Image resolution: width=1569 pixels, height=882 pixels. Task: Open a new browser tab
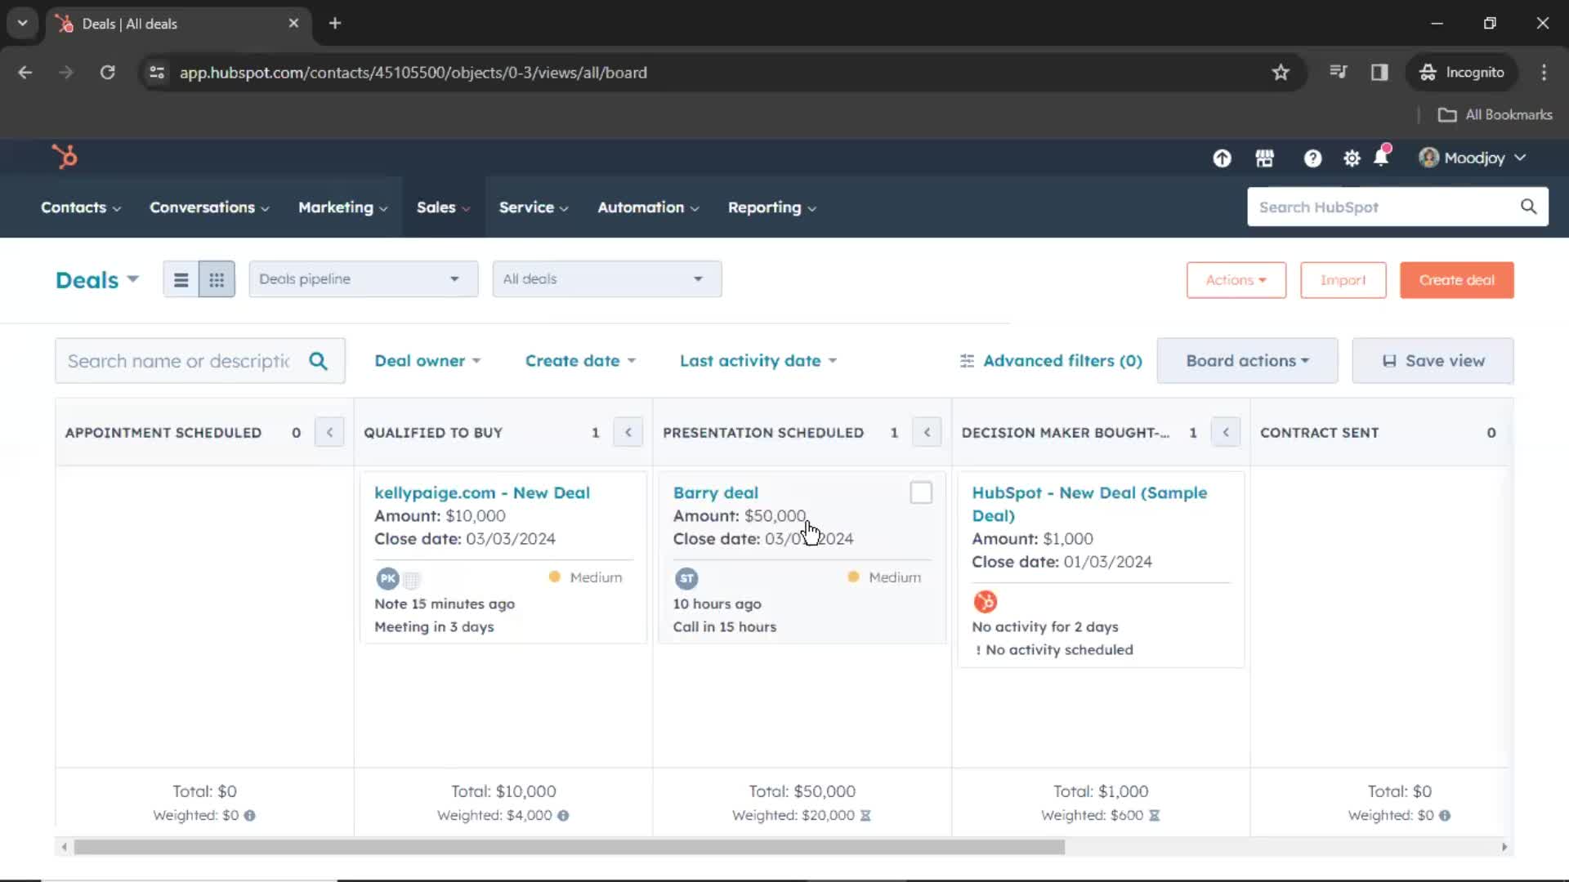[x=335, y=23]
